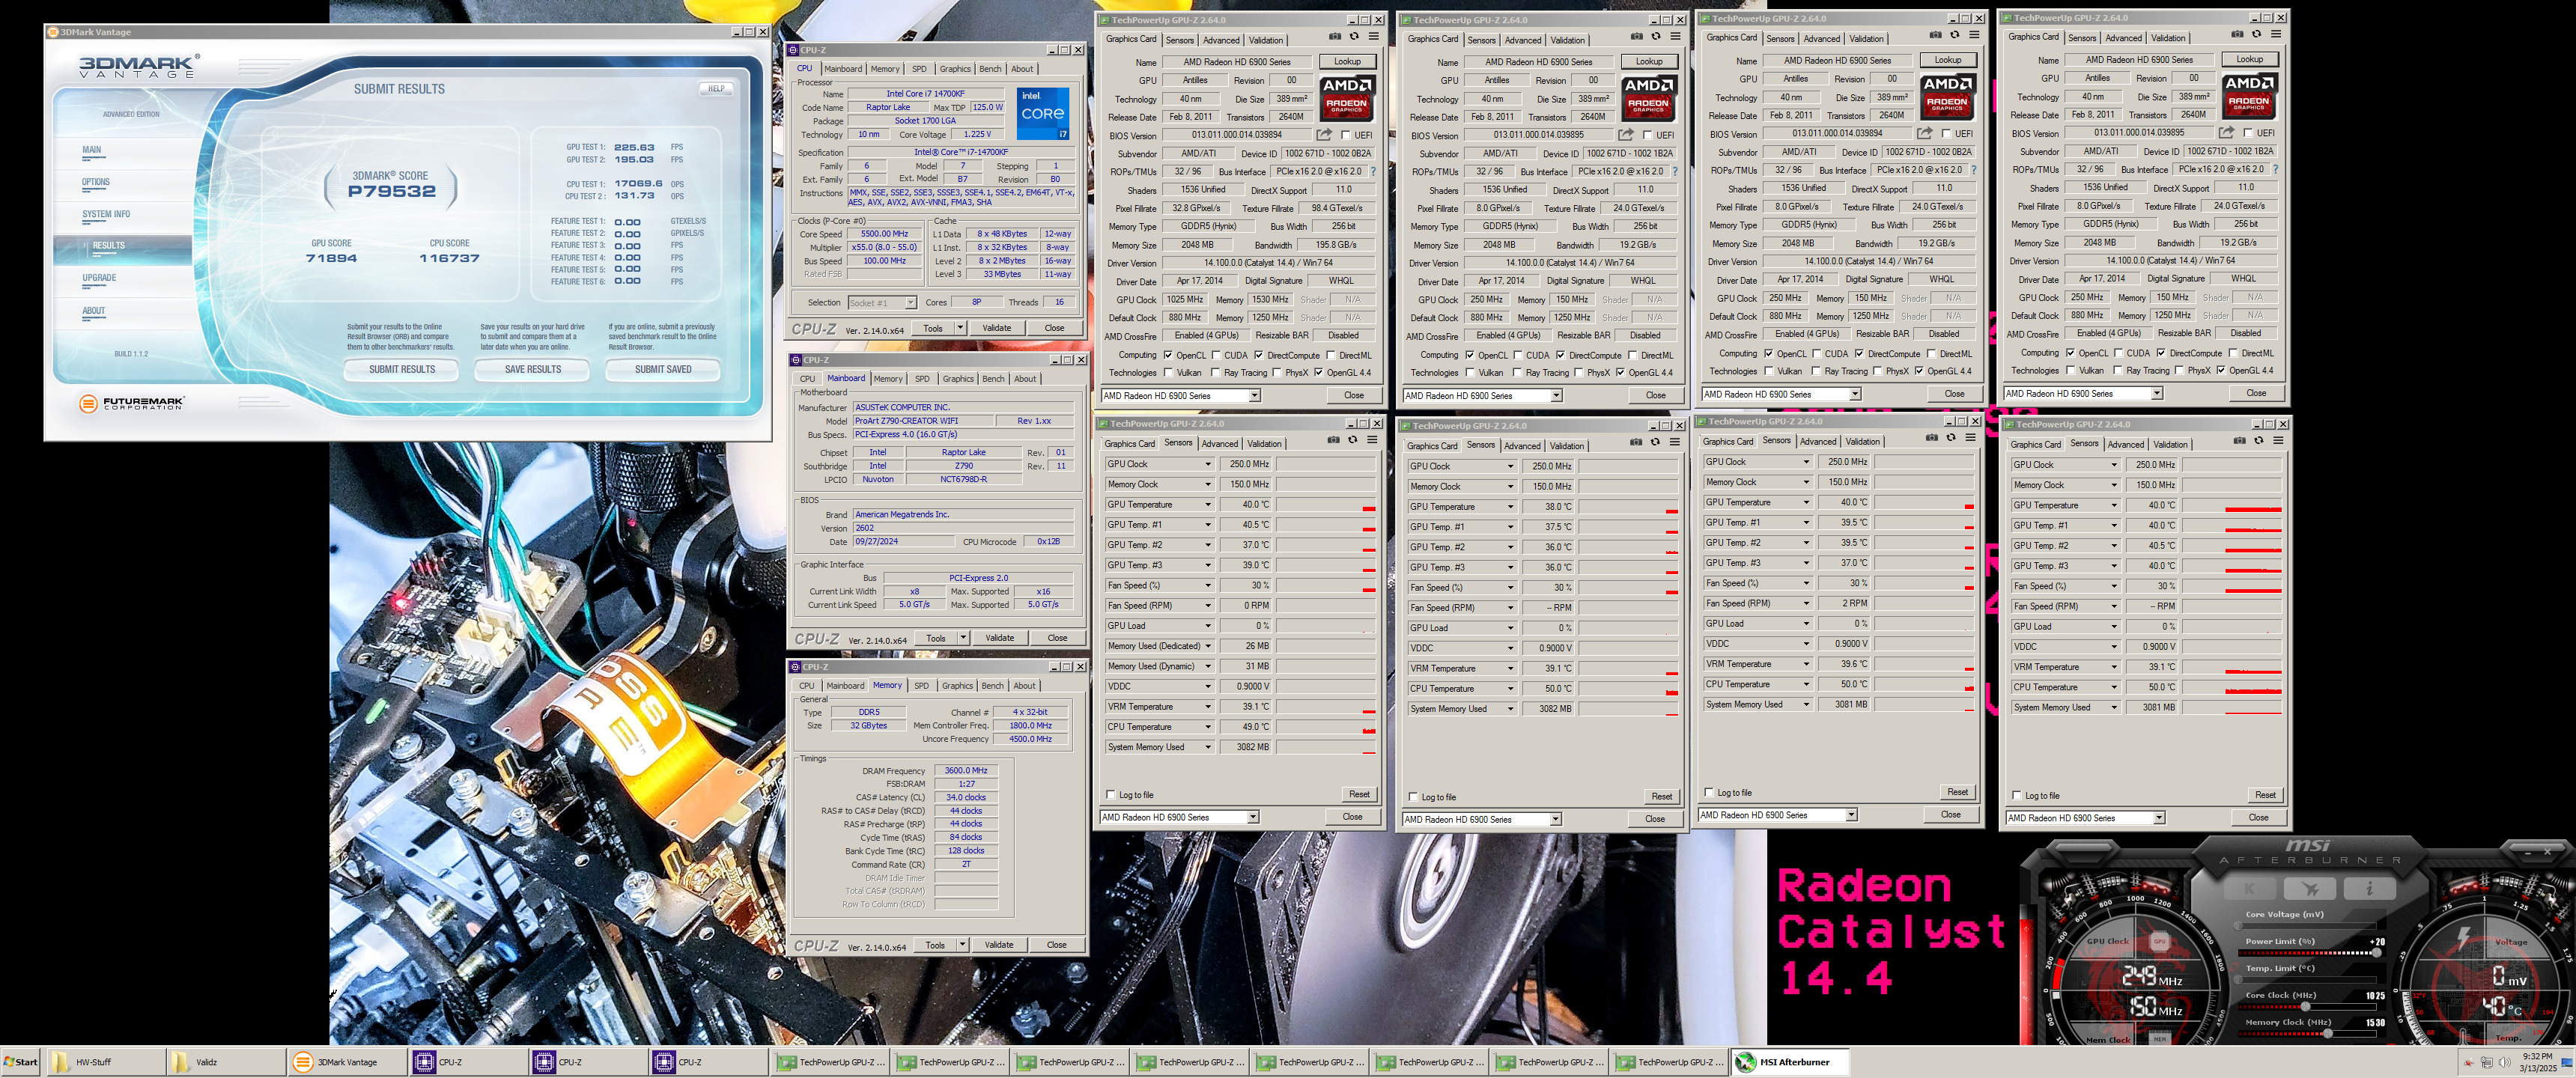Click lightning bolt icon on Afterburner voltage gauge

pyautogui.click(x=2464, y=937)
